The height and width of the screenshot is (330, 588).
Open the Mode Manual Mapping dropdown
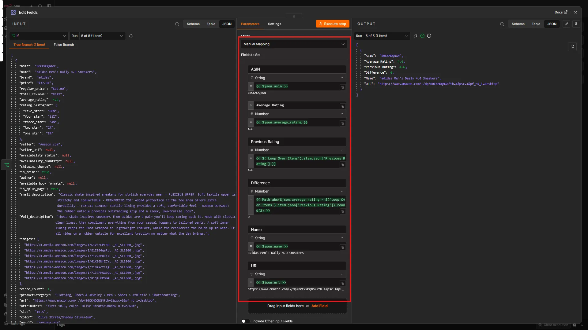[x=294, y=44]
